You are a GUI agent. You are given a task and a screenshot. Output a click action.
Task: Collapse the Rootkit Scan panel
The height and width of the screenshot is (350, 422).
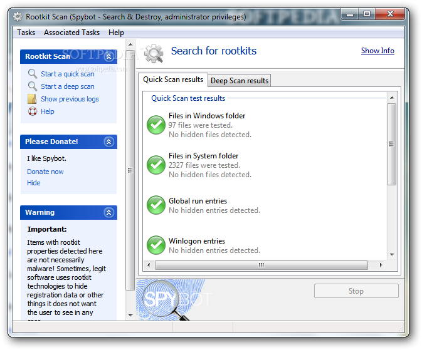[108, 56]
